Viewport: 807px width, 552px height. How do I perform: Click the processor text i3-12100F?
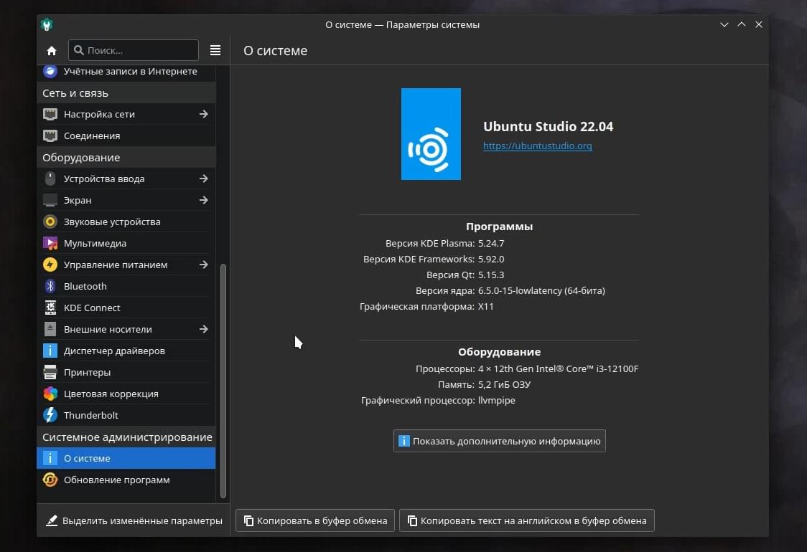(617, 369)
